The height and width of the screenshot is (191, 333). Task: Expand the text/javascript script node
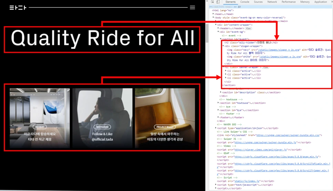(216, 185)
